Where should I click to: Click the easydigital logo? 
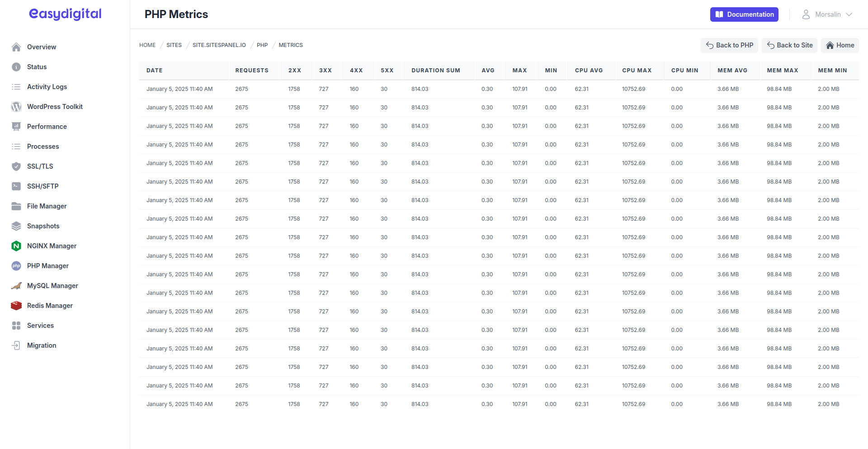(65, 14)
